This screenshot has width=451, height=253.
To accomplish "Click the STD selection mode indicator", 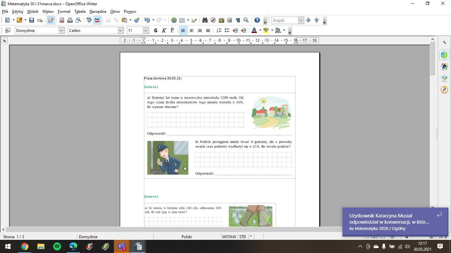I will 243,237.
